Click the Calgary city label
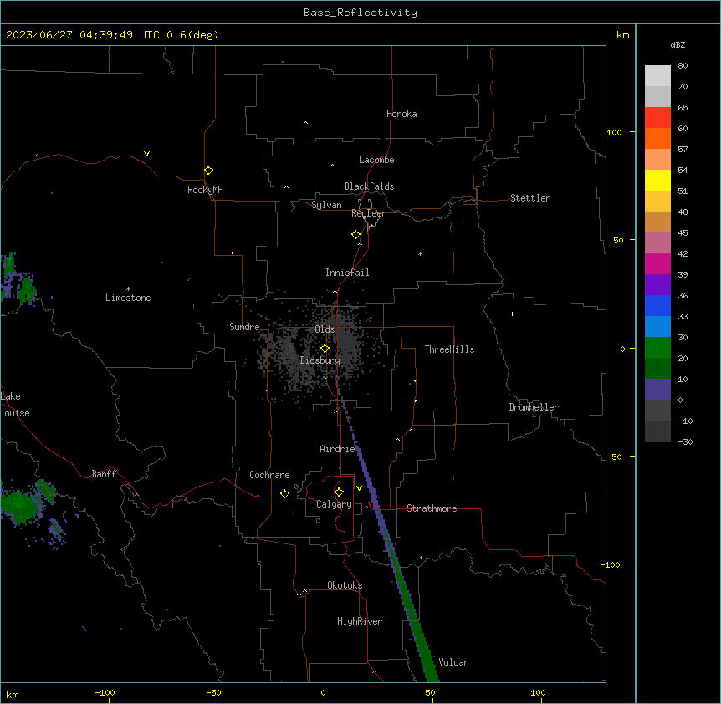 tap(334, 504)
